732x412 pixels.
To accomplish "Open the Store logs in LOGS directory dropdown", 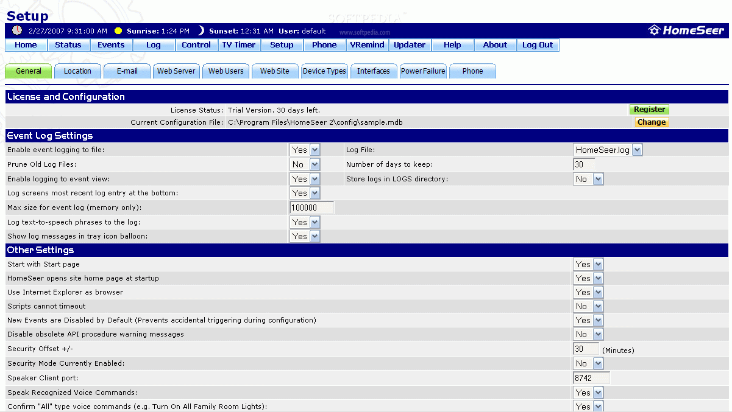I will click(x=588, y=179).
